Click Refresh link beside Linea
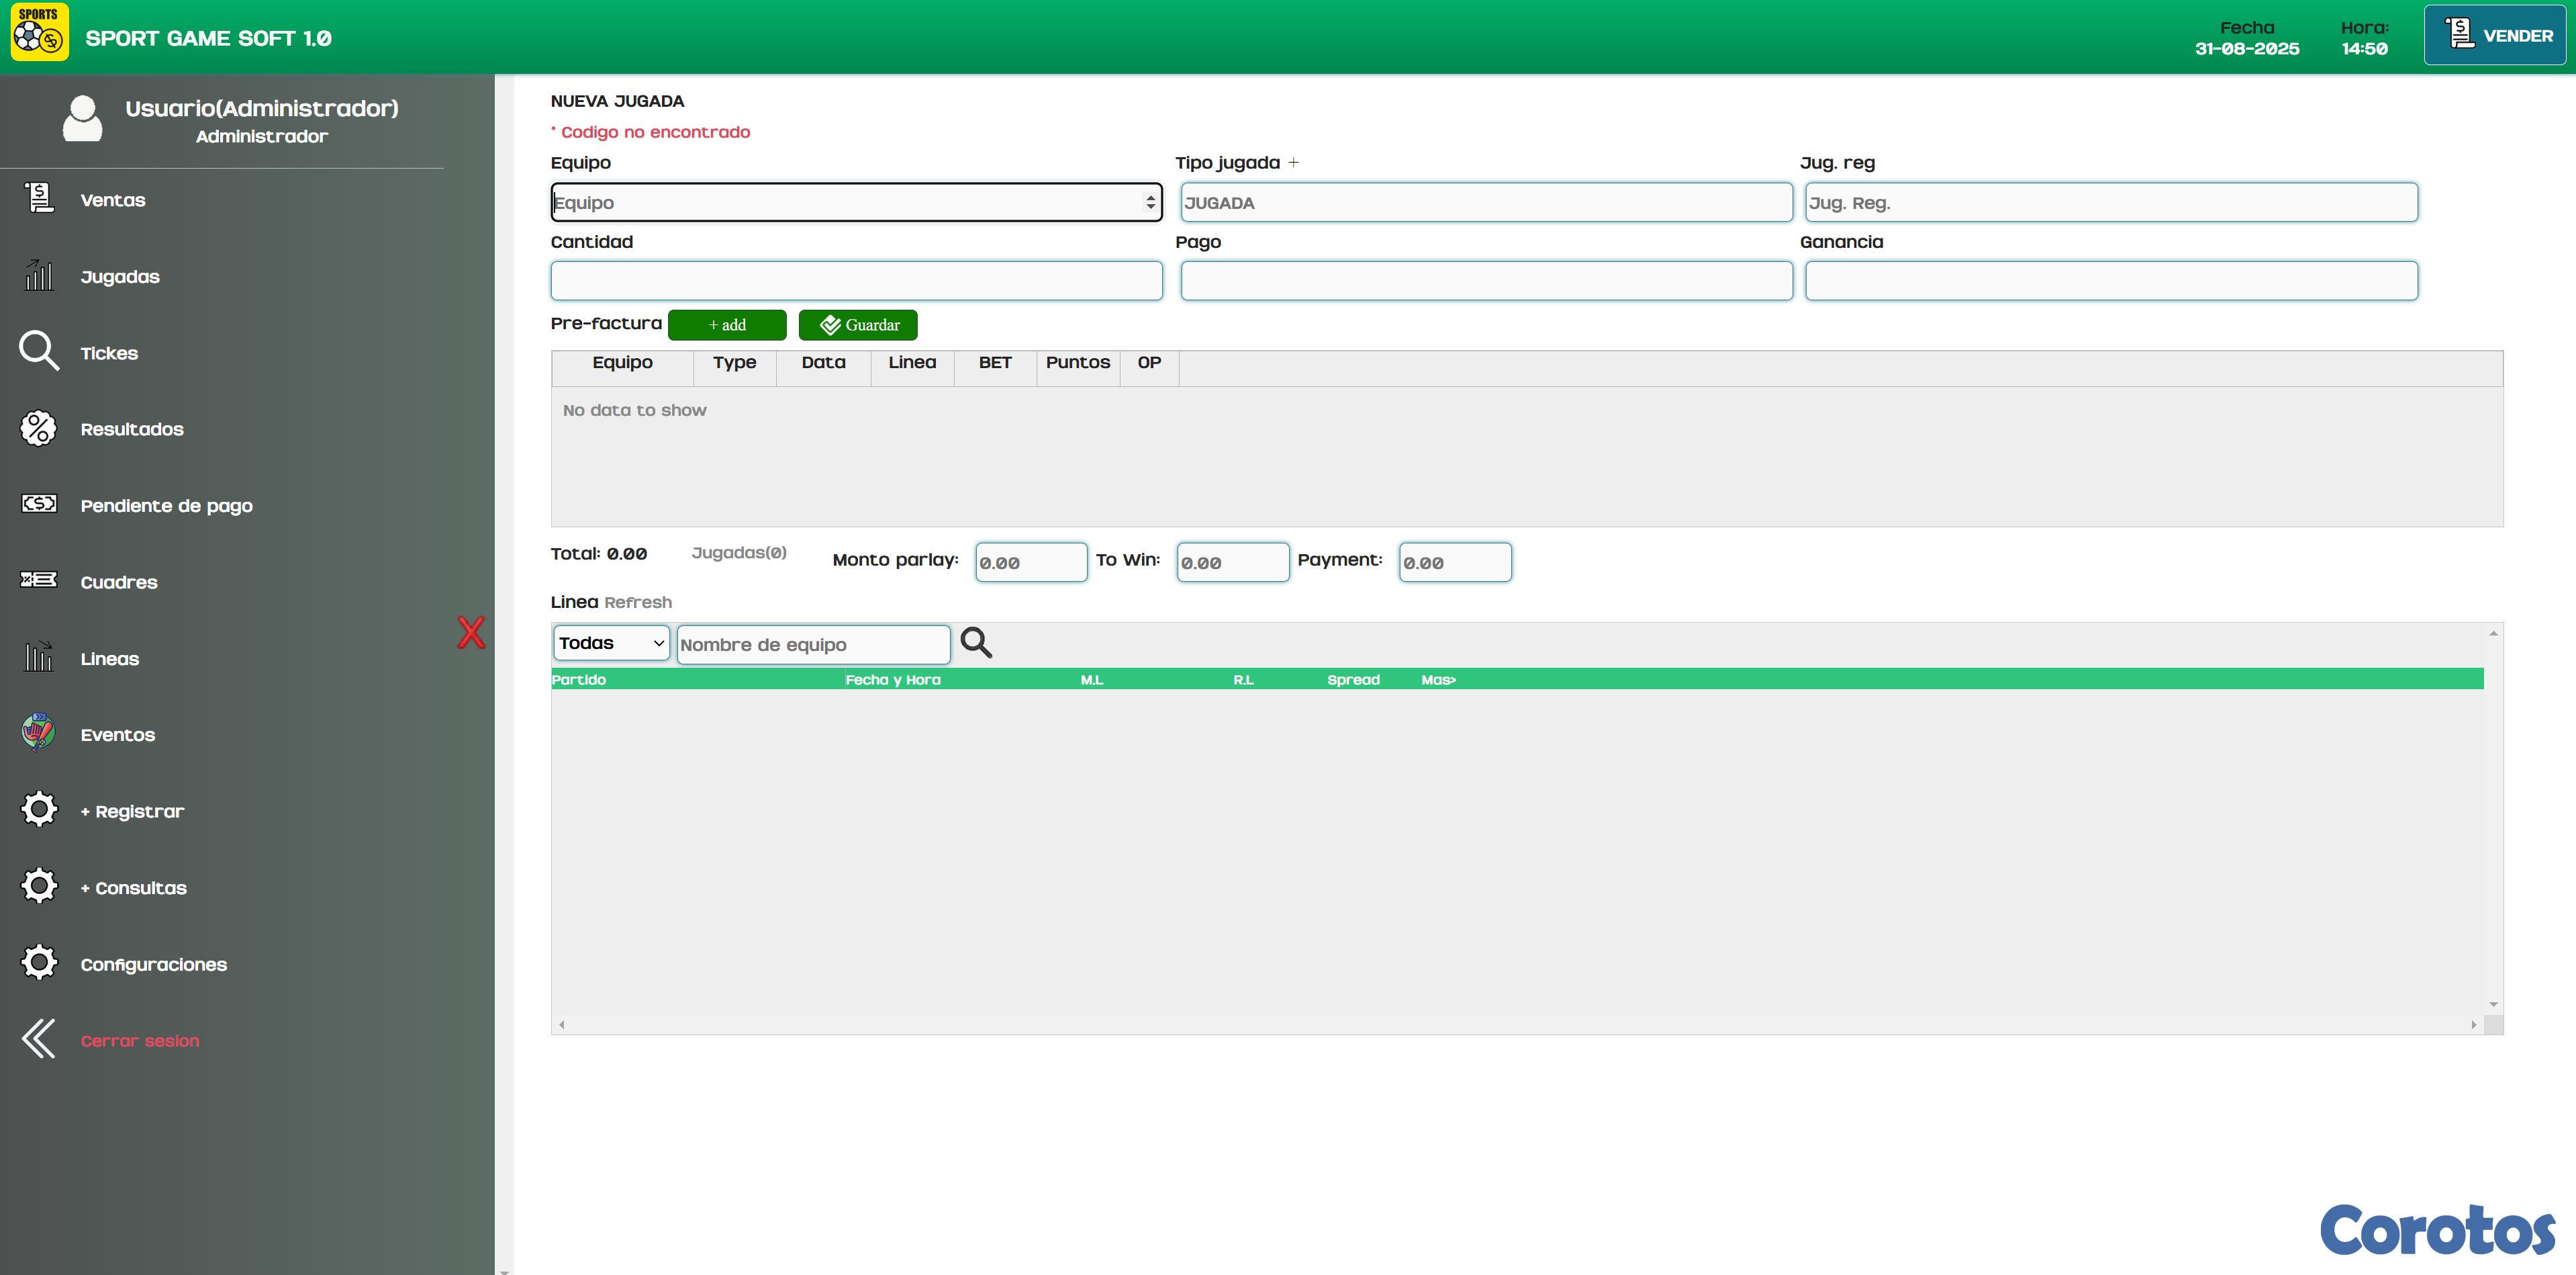Screen dimensions: 2576x1275 (x=638, y=603)
